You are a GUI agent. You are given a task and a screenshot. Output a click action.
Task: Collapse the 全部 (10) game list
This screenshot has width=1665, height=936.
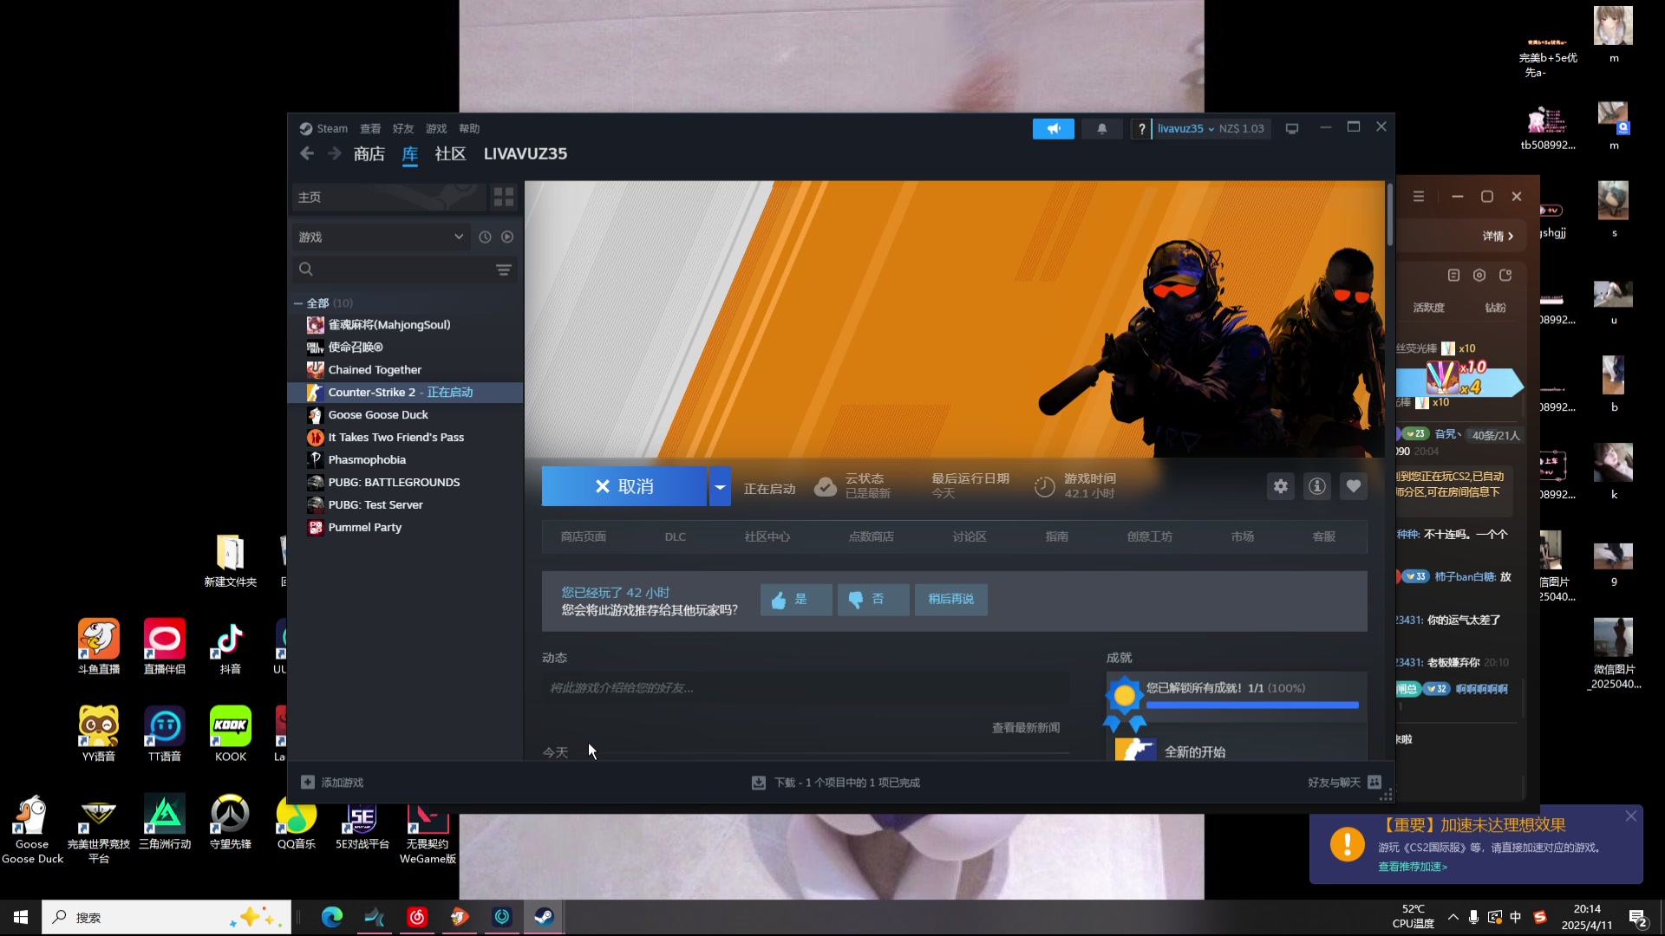tap(297, 303)
